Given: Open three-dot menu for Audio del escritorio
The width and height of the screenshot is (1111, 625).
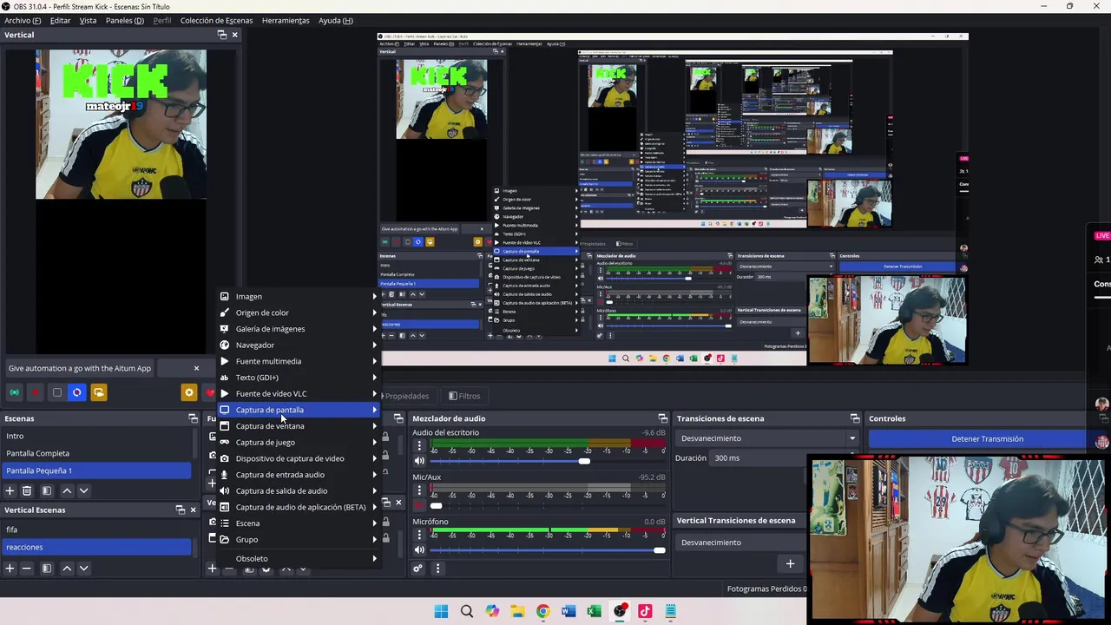Looking at the screenshot, I should coord(419,445).
